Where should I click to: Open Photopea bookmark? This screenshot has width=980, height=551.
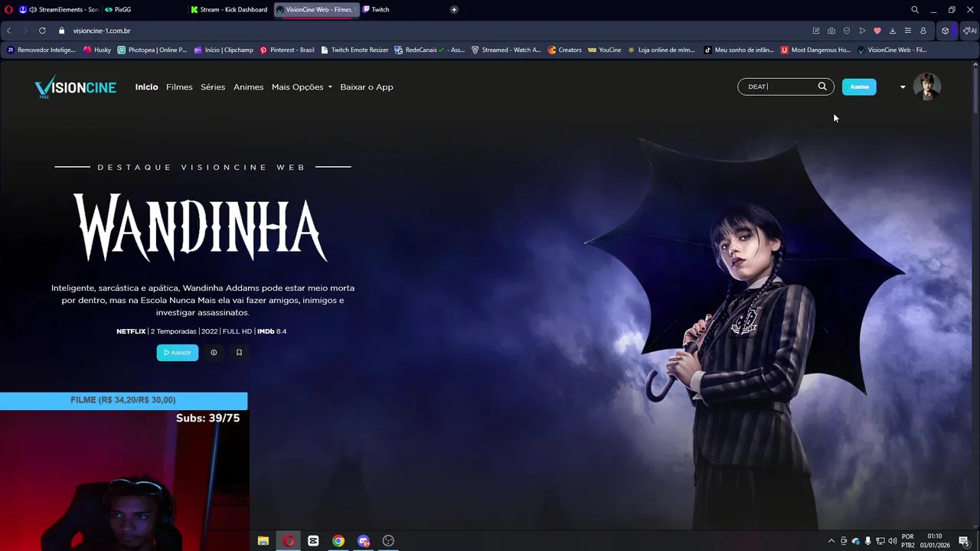click(152, 50)
